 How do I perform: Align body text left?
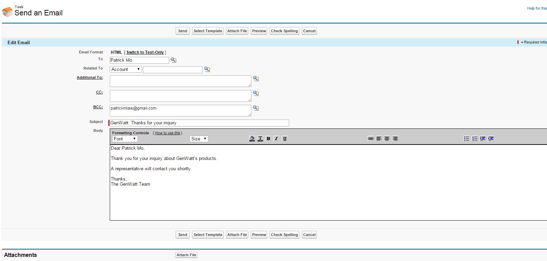point(379,139)
